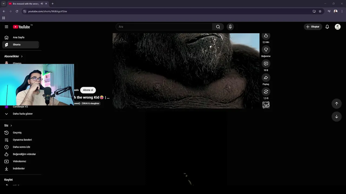Screen dimensions: 346x194
Task: Open the site information icon in address bar
Action: tap(25, 11)
